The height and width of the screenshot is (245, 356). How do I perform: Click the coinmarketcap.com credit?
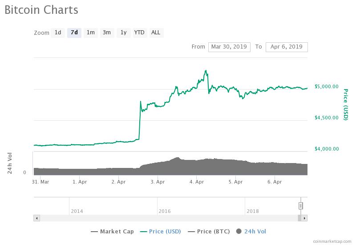pos(332,241)
